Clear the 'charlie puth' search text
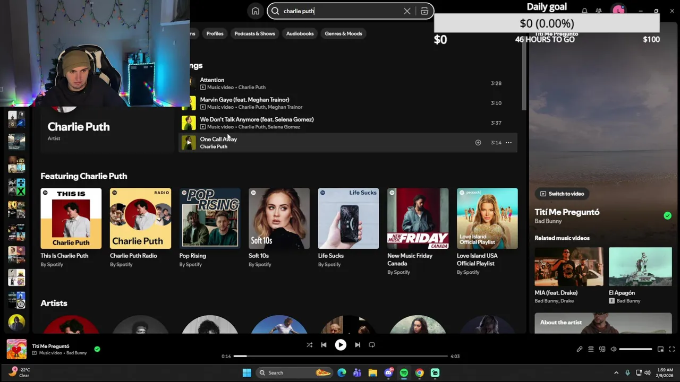The width and height of the screenshot is (680, 382). (x=407, y=11)
